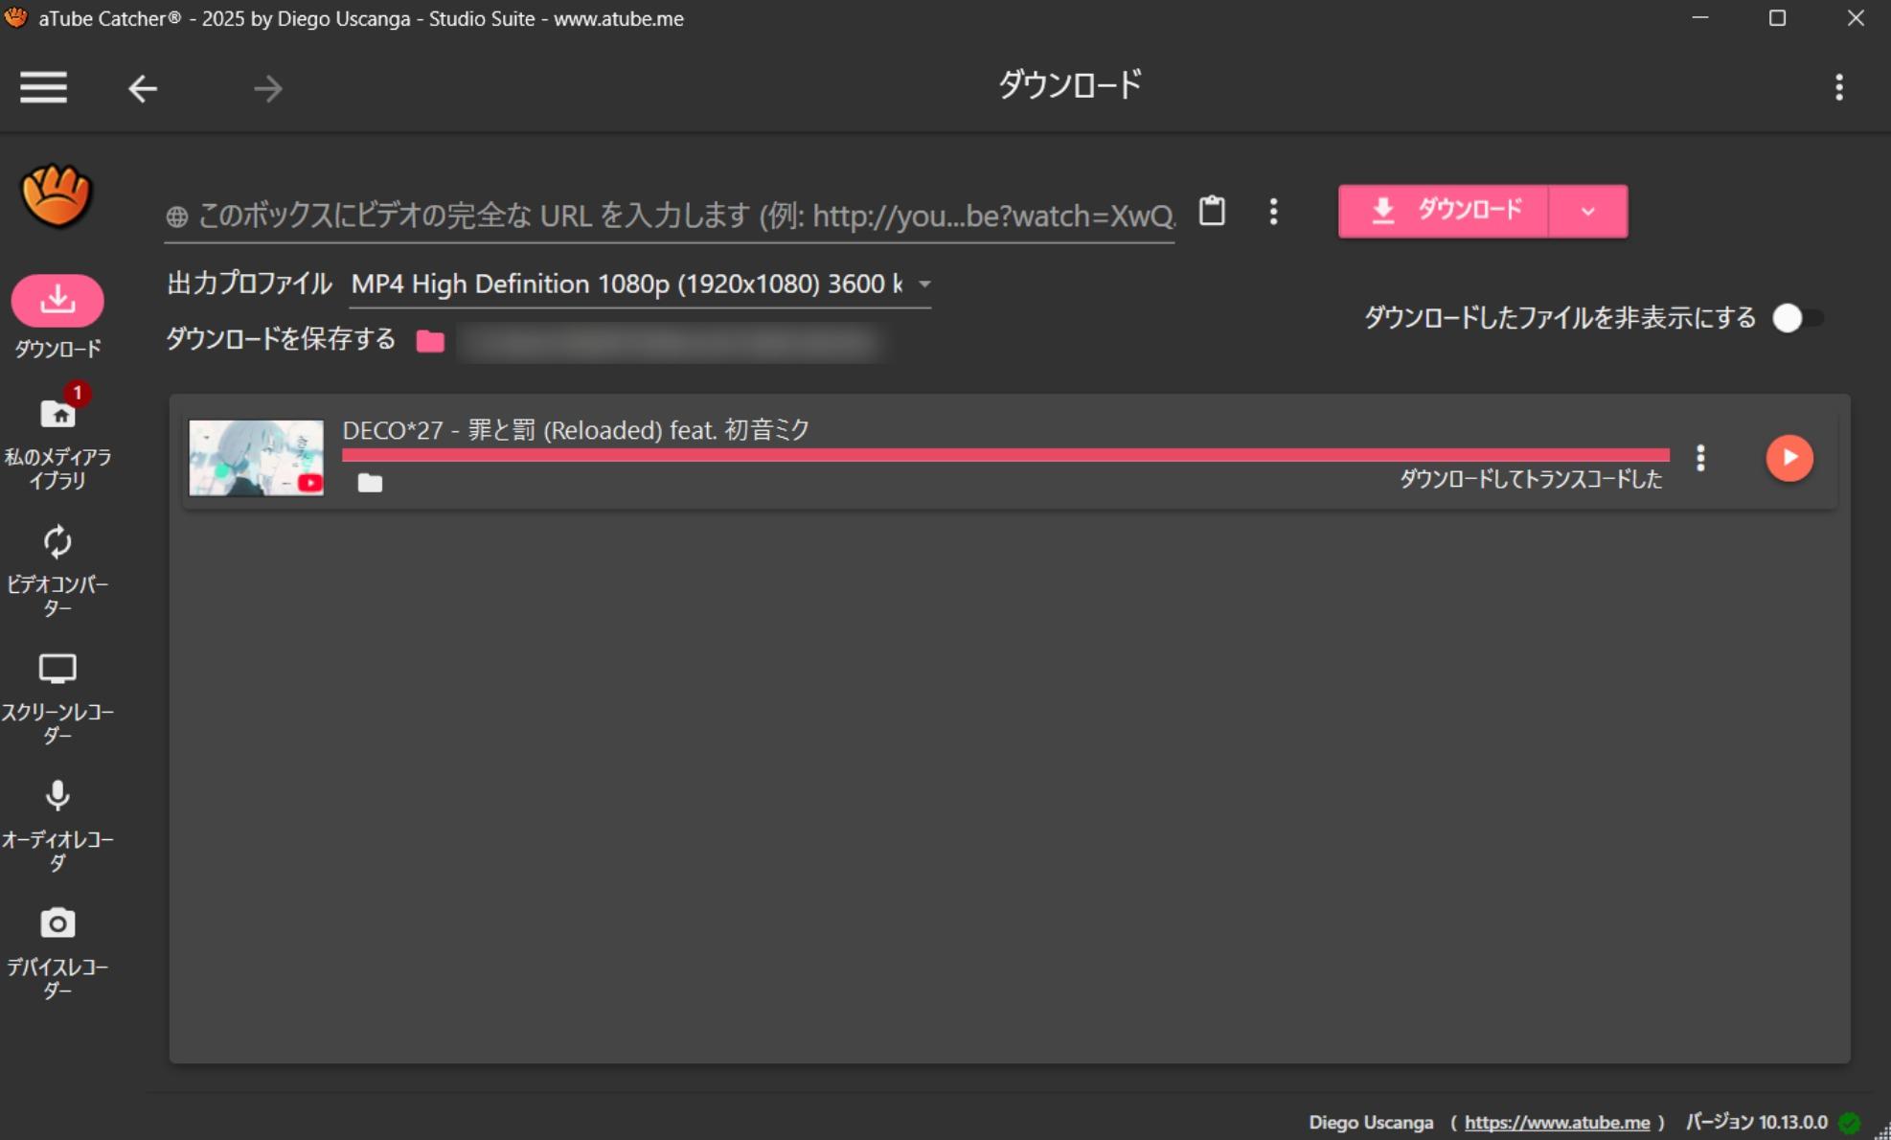
Task: Open https://www.atube.me link in footer
Action: click(x=1557, y=1122)
